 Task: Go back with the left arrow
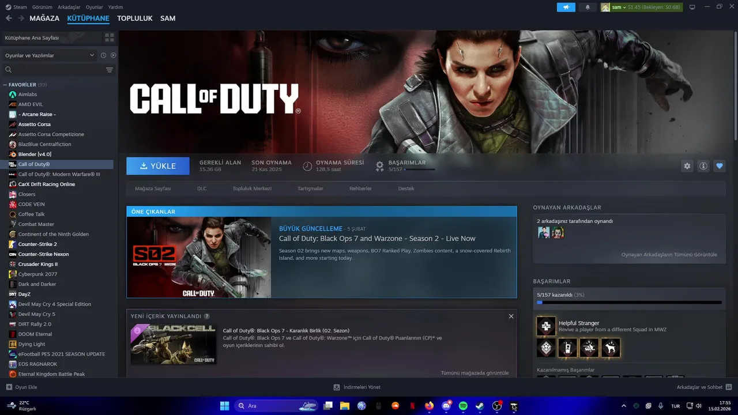(x=9, y=18)
